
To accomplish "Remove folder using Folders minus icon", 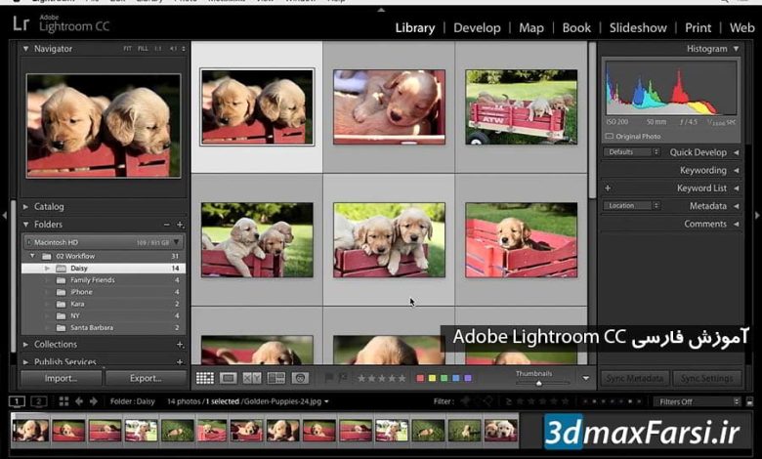I will (167, 225).
